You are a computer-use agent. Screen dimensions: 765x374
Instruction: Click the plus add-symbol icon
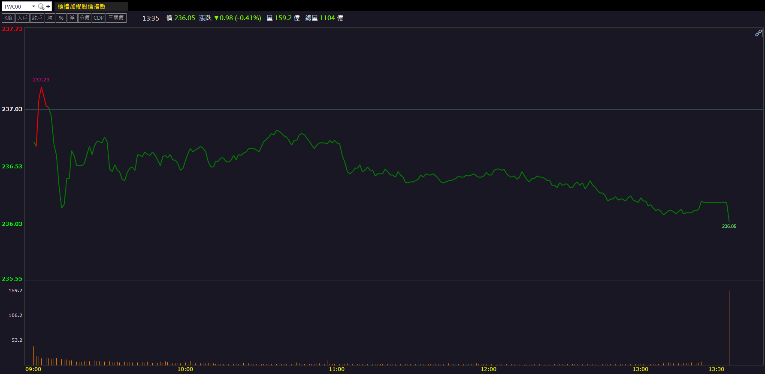[x=48, y=6]
